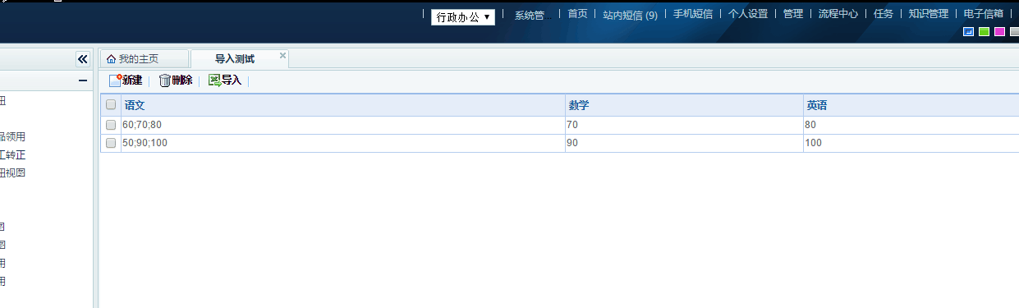Open 手机短信 in top navigation

point(693,14)
